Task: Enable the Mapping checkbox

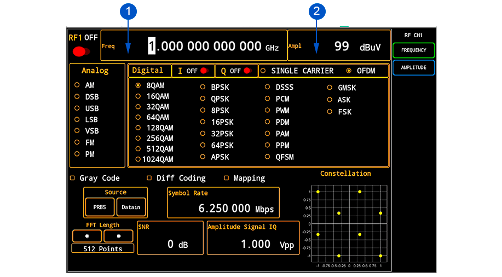Action: click(x=226, y=178)
